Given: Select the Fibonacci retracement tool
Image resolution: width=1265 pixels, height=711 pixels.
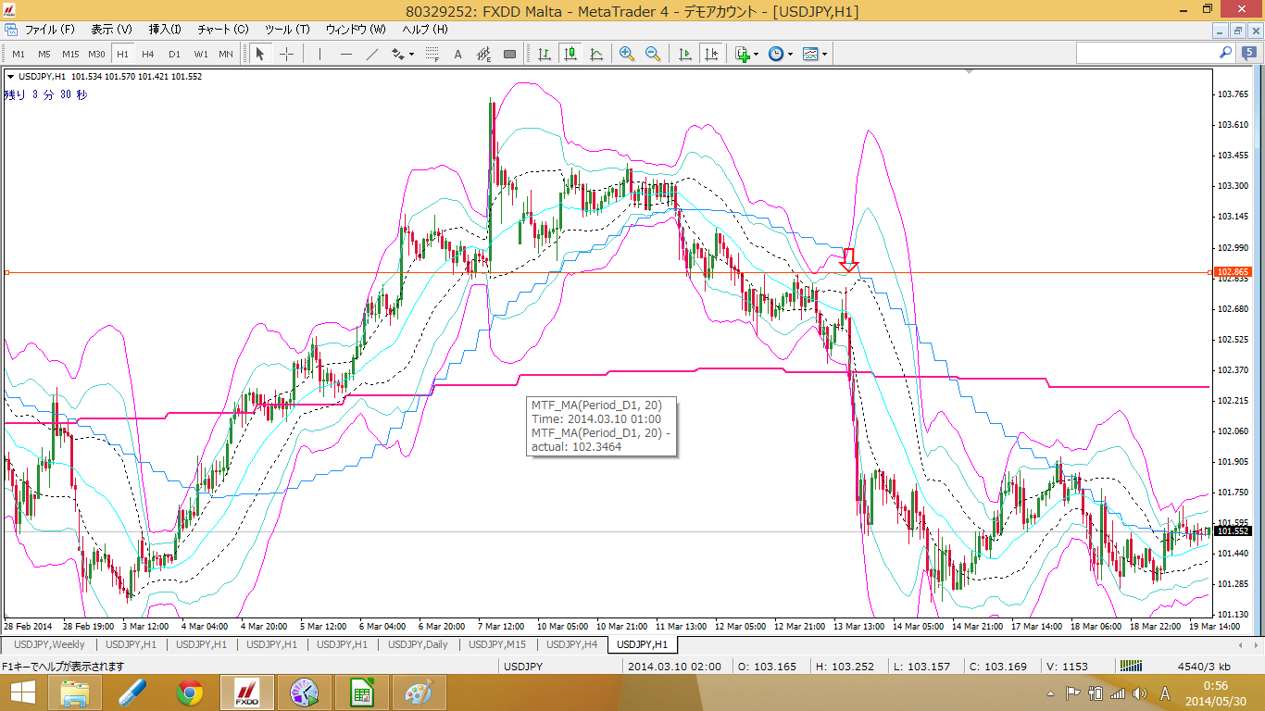Looking at the screenshot, I should pos(432,54).
